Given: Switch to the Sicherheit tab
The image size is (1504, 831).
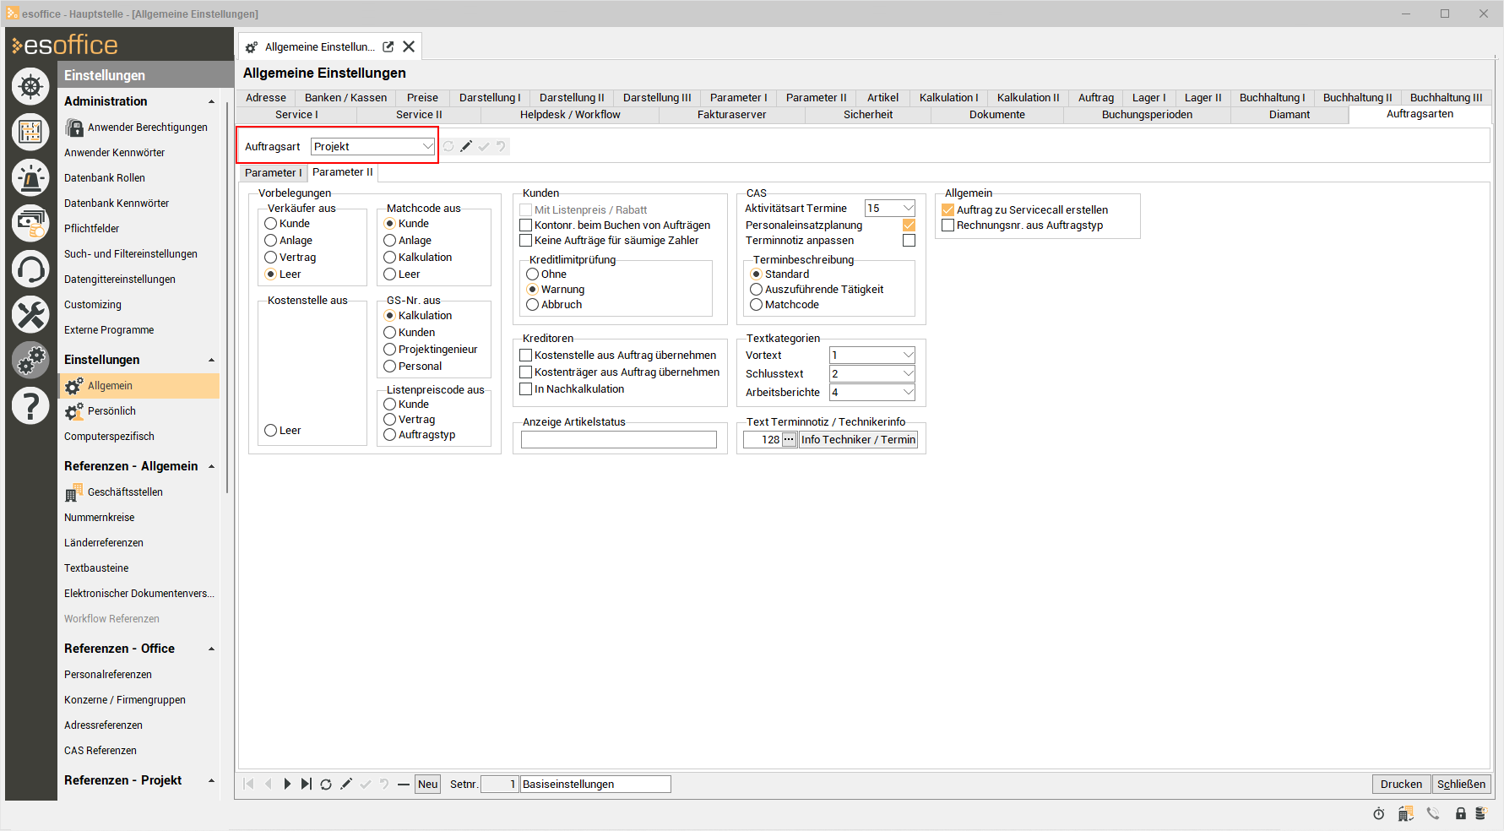Looking at the screenshot, I should point(868,115).
